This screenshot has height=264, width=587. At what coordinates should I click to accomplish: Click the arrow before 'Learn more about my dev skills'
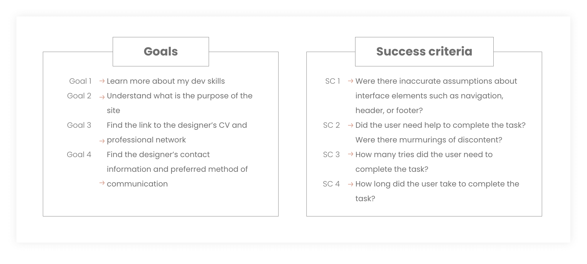102,81
